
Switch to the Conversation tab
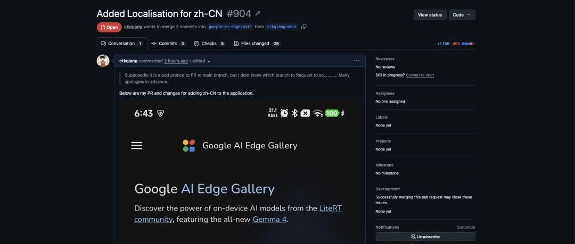122,43
